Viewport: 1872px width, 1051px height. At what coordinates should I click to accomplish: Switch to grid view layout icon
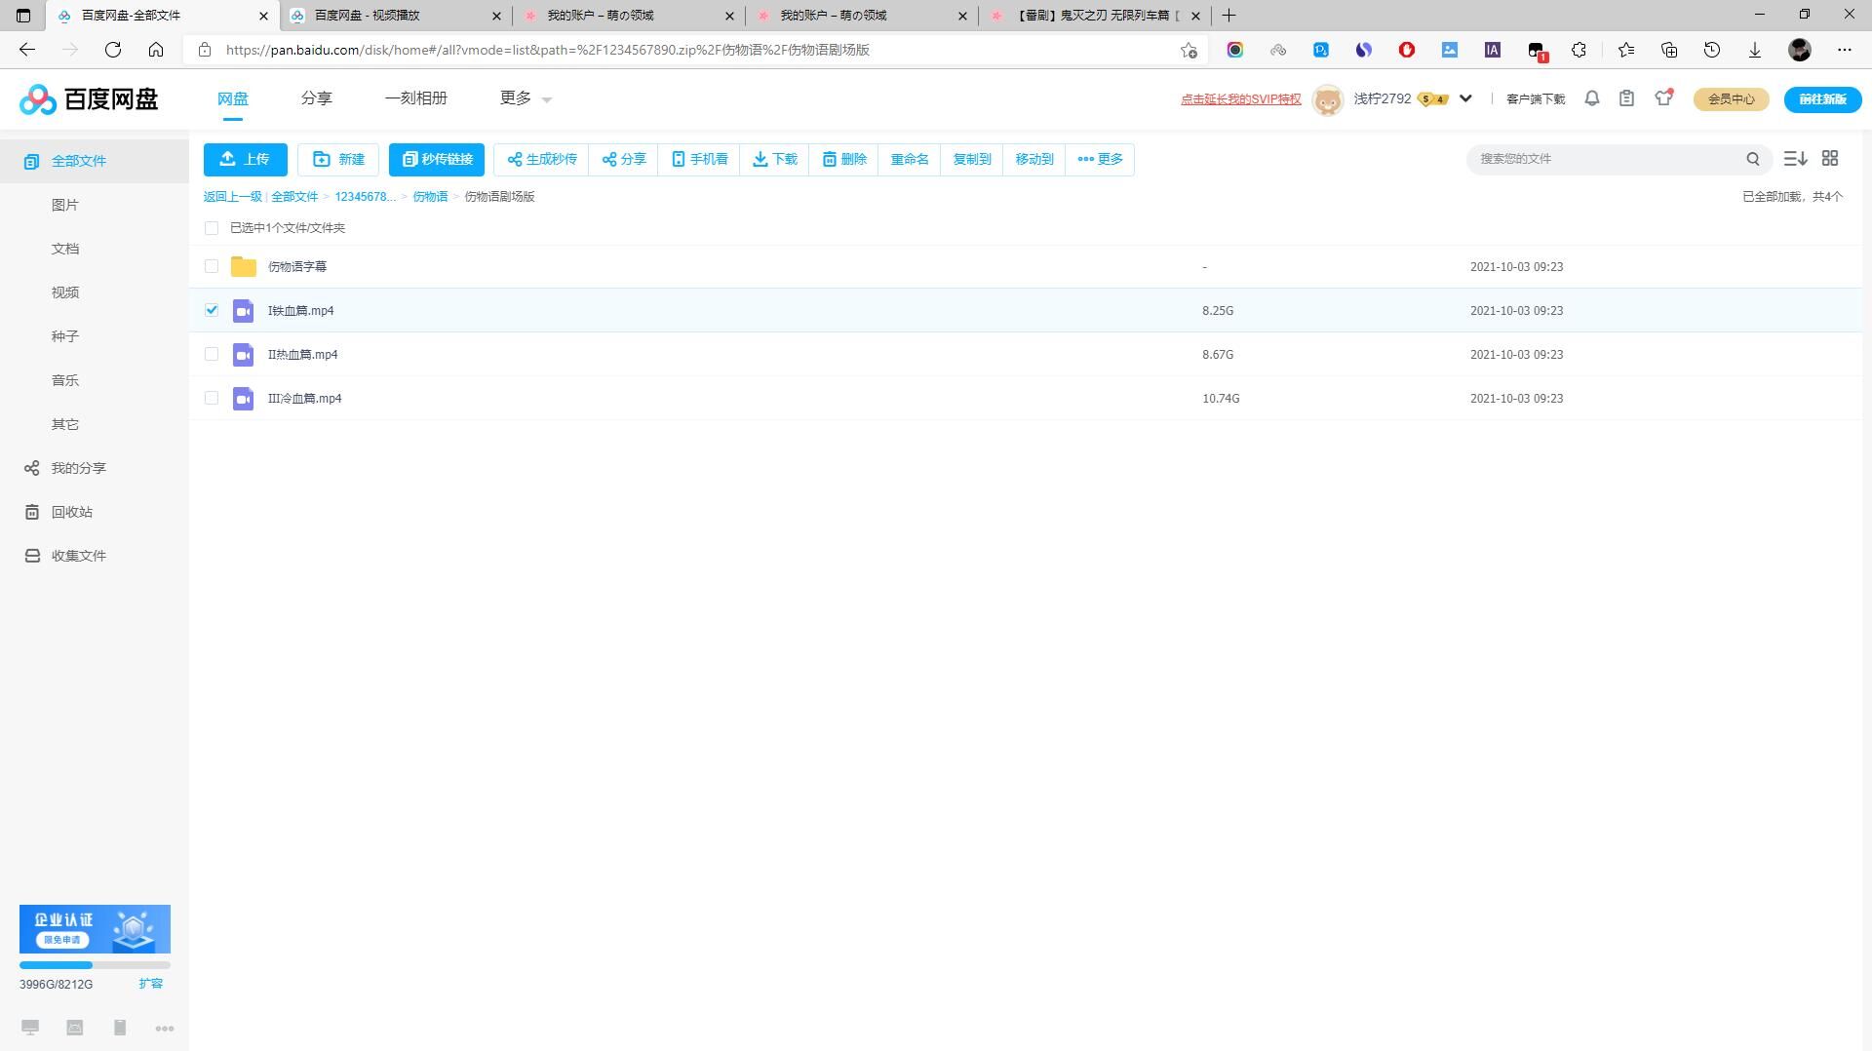point(1830,158)
